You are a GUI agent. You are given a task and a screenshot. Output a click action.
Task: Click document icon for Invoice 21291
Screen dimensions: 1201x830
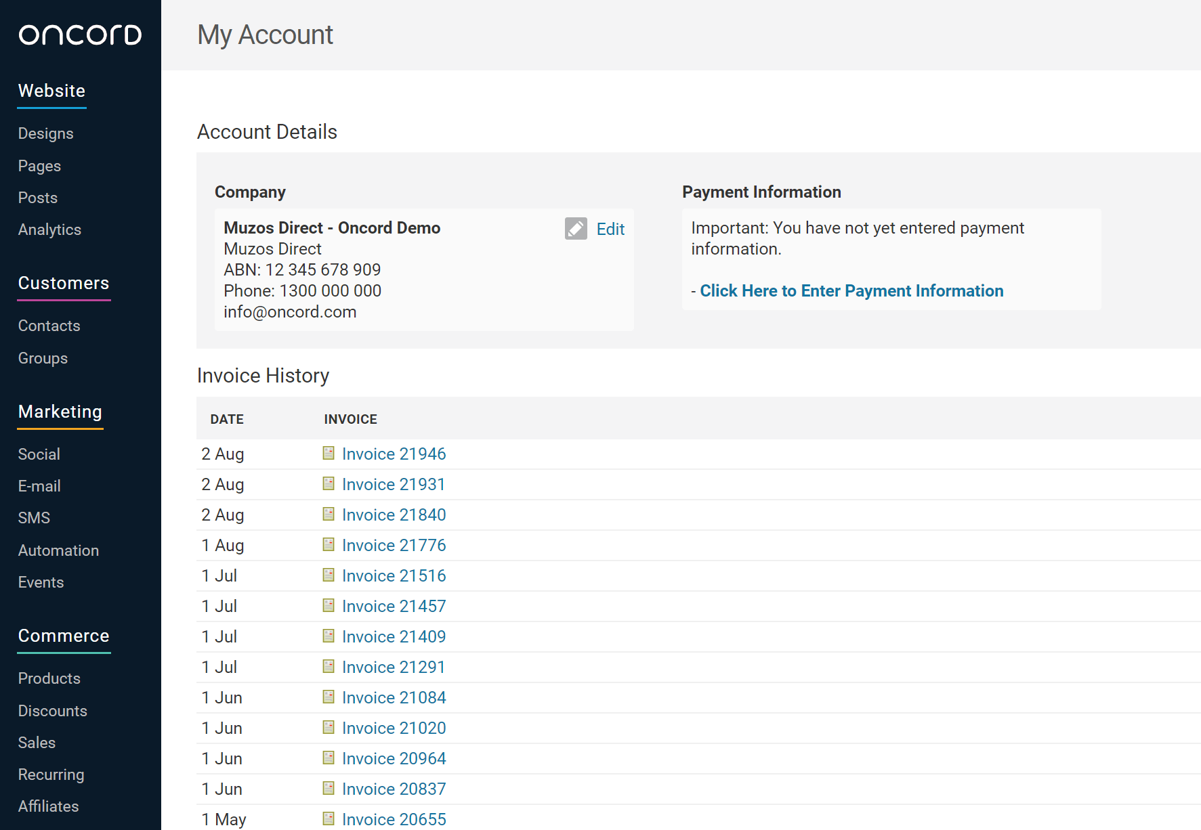pos(329,666)
